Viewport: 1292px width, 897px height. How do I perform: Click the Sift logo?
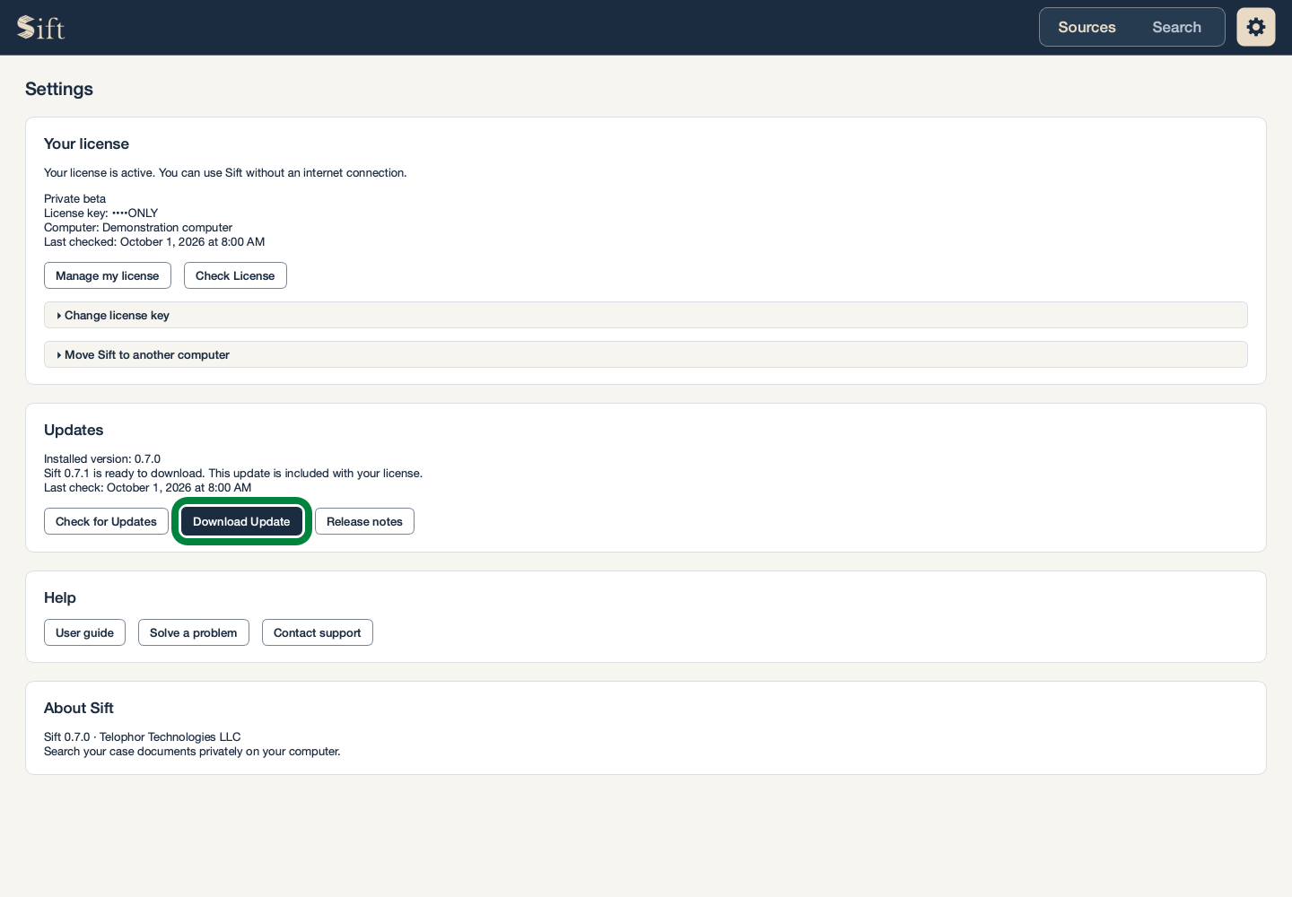[41, 28]
